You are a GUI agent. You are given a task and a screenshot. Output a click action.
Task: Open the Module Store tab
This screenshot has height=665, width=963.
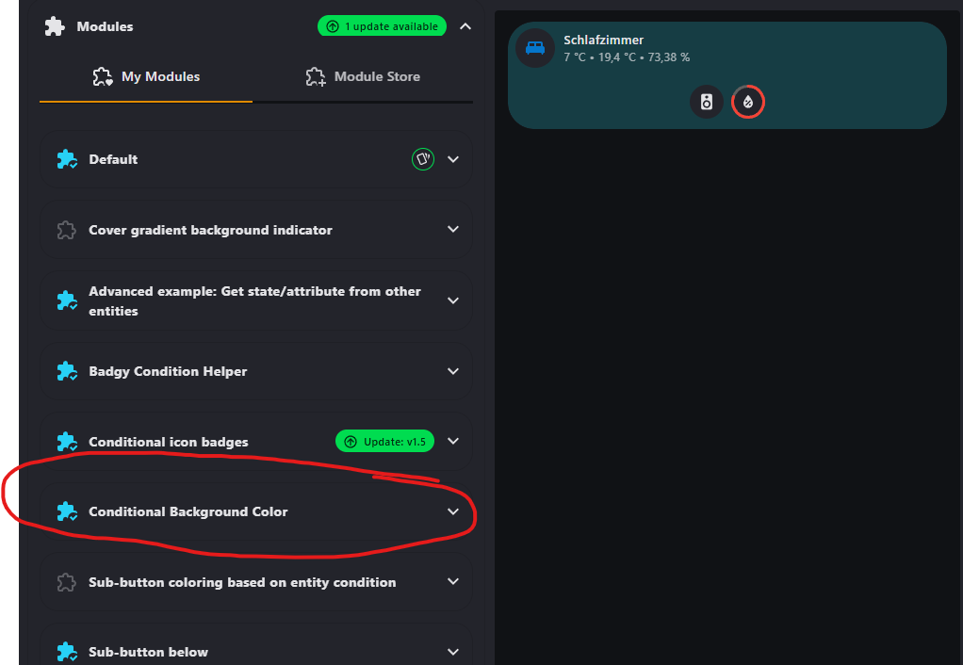pyautogui.click(x=363, y=76)
